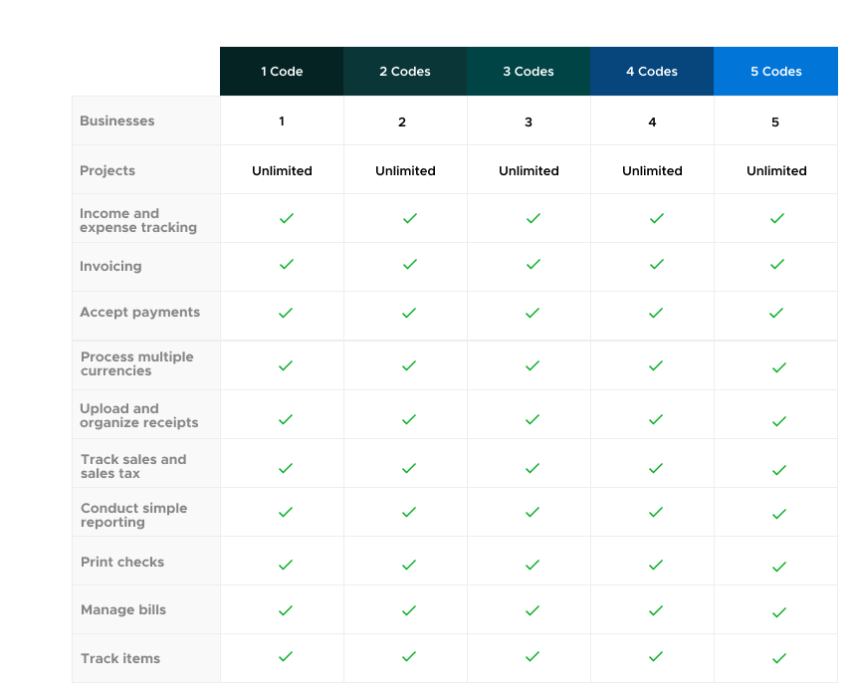Click the Businesses value 5 under 5 Codes
The width and height of the screenshot is (855, 697).
click(x=775, y=122)
